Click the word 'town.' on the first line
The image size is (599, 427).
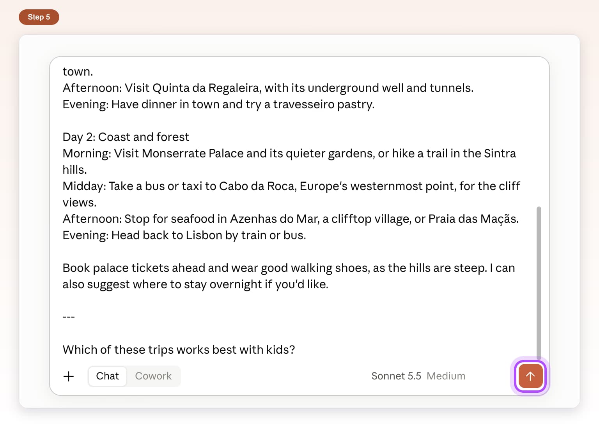[x=78, y=71]
